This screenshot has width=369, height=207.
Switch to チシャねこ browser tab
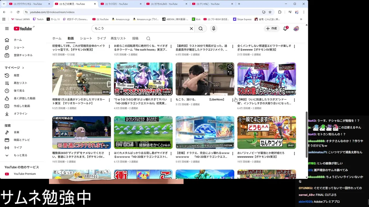tap(212, 4)
